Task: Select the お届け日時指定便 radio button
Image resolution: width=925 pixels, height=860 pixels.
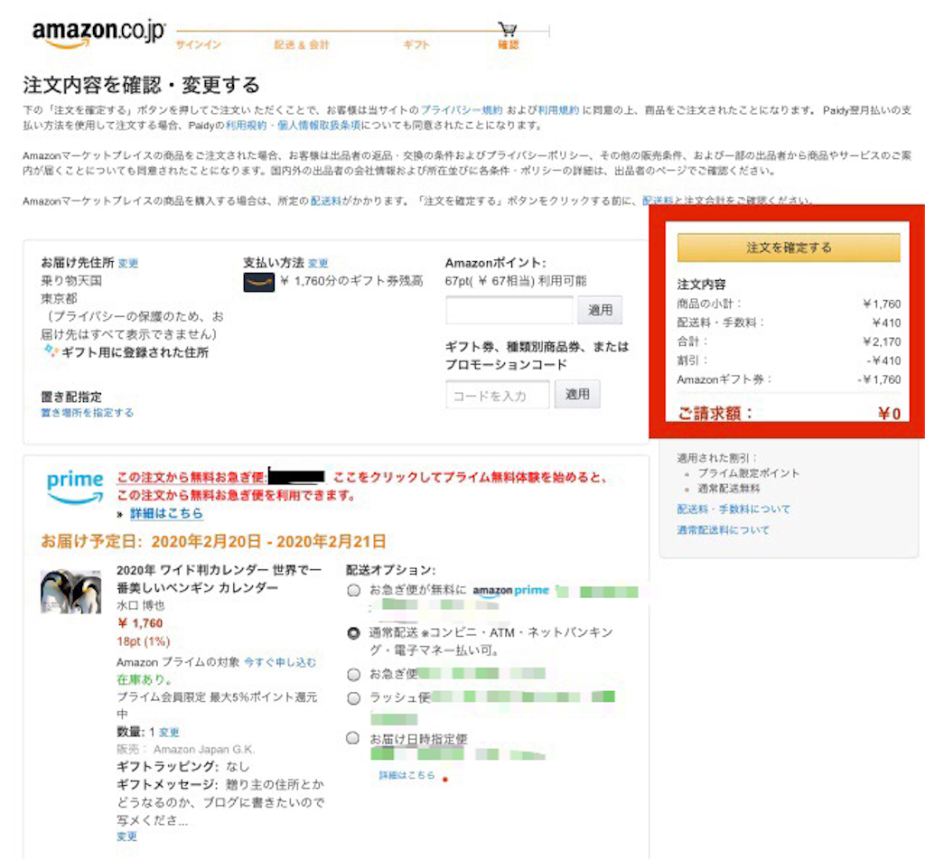Action: click(x=352, y=738)
